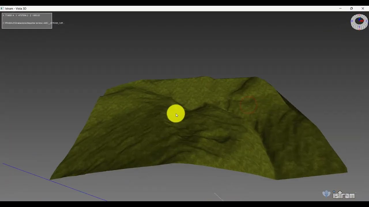Click the E mark on the compass
Screen dimensions: 369x207
[366, 21]
